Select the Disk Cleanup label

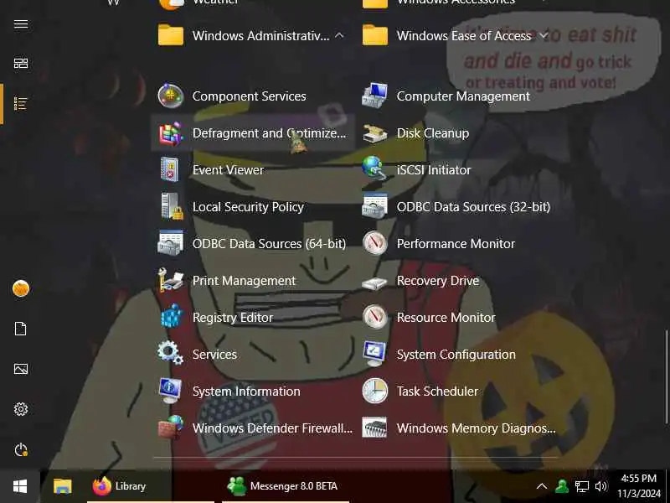coord(432,133)
